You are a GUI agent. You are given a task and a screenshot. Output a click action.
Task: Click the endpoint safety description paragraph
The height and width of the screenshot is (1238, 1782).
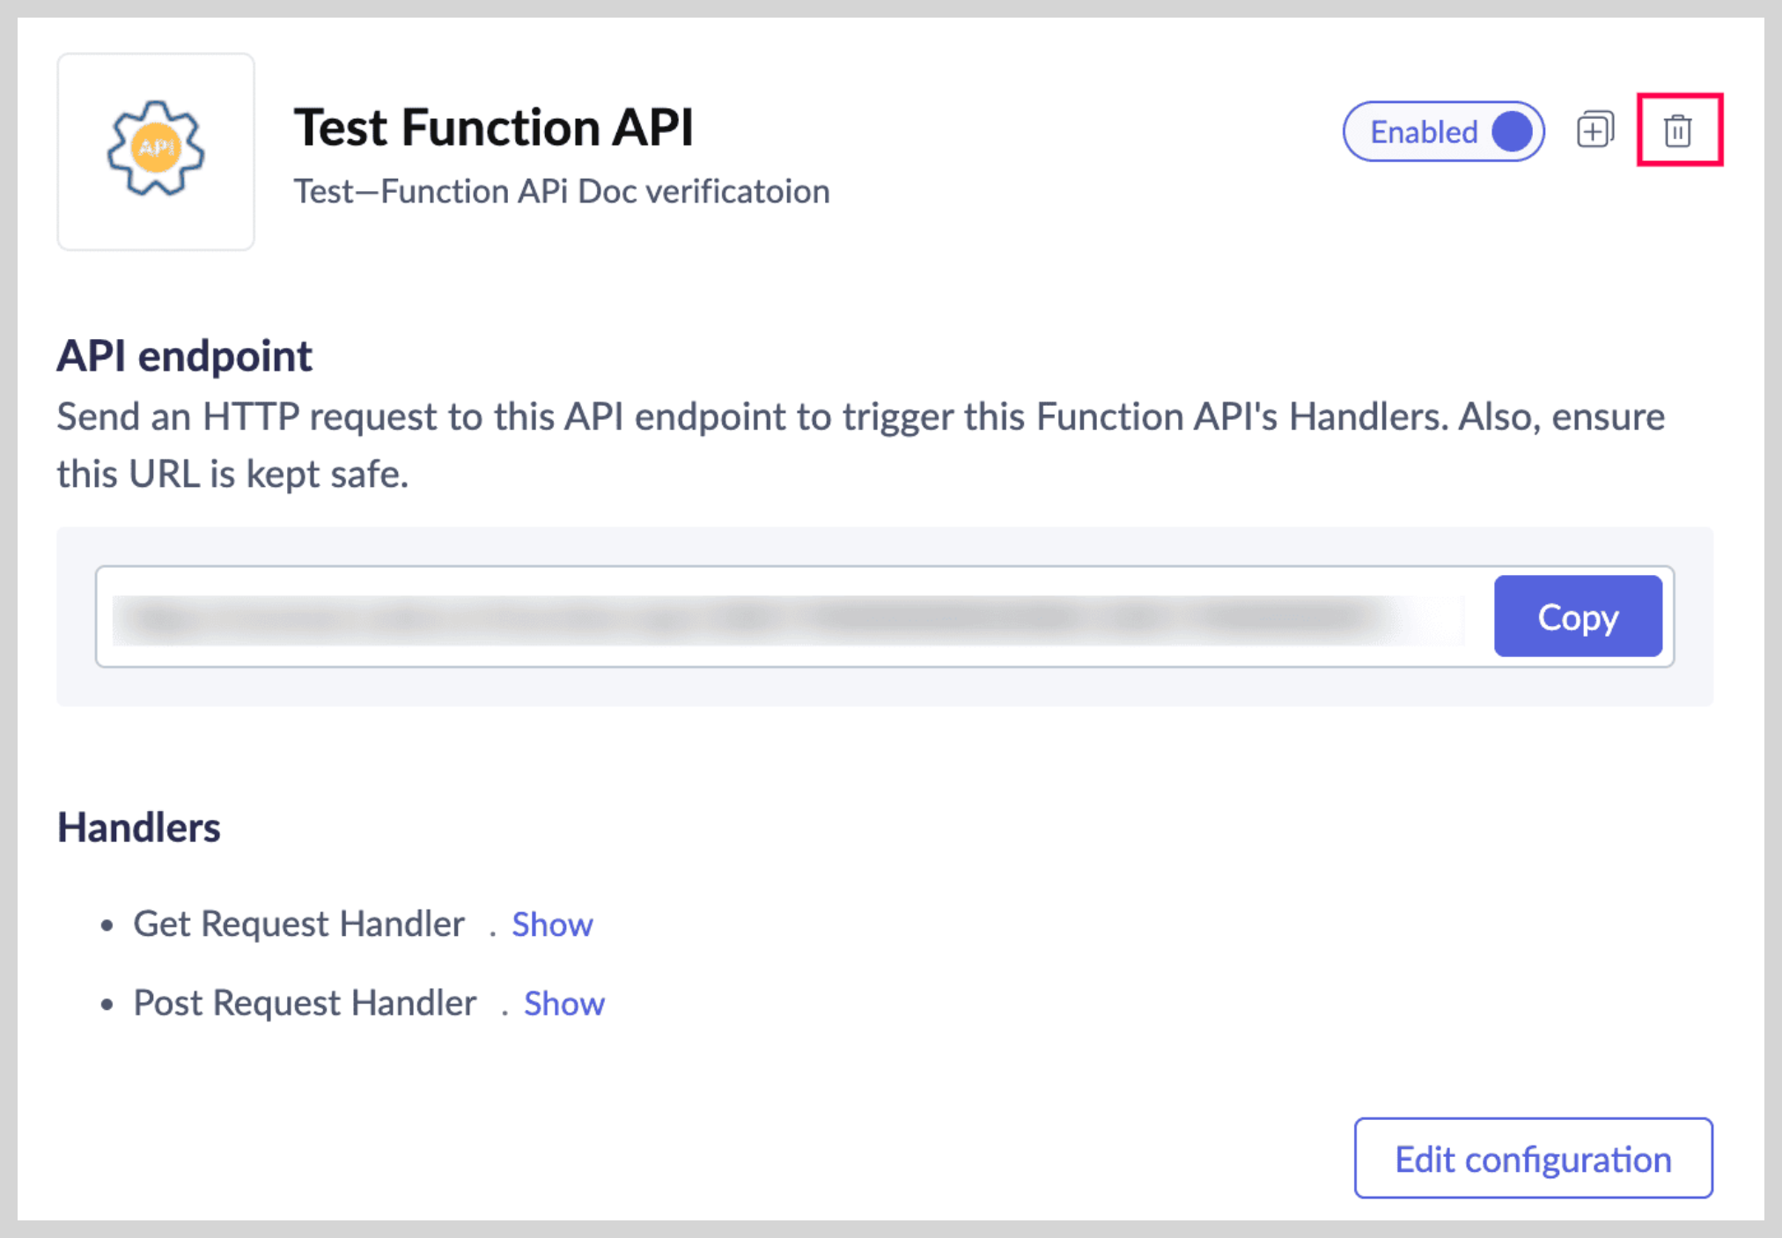pos(861,445)
